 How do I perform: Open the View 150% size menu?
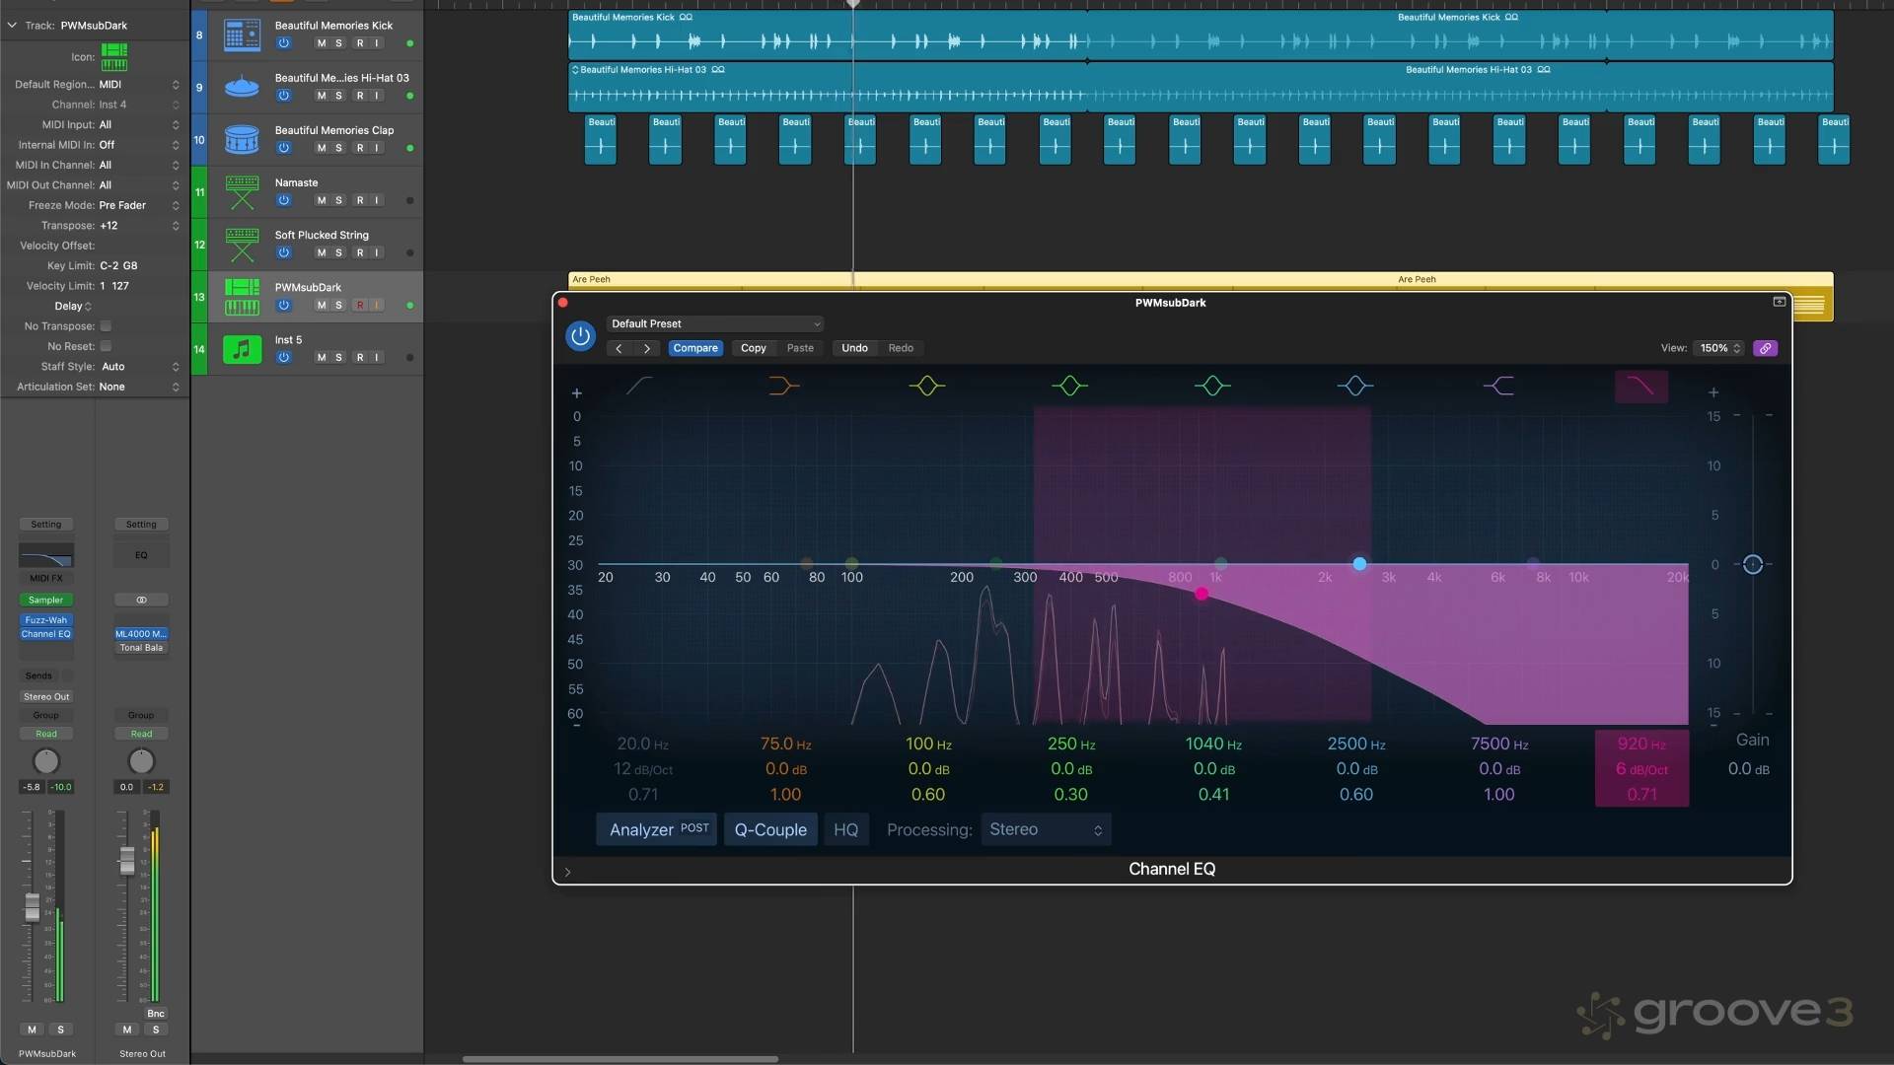pyautogui.click(x=1719, y=348)
